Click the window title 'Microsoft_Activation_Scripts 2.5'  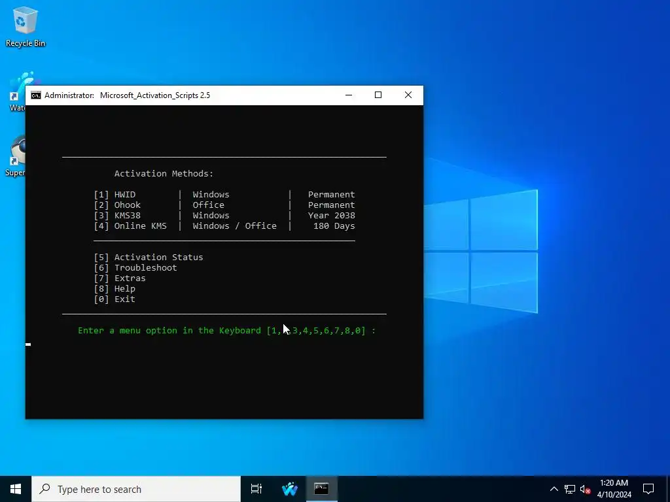[155, 95]
